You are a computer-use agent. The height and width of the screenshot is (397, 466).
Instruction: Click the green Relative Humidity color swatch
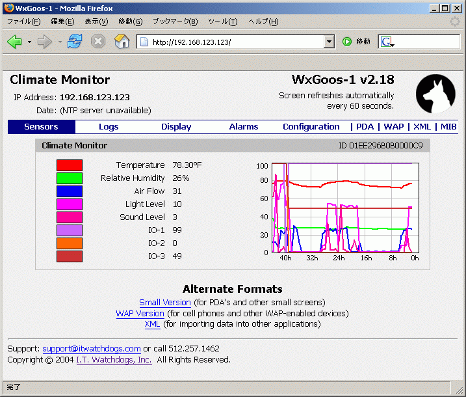[x=70, y=178]
